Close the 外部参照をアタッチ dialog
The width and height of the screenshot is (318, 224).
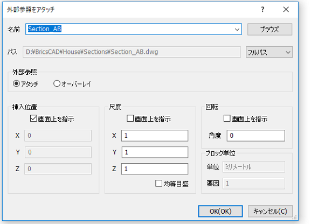tap(286, 9)
